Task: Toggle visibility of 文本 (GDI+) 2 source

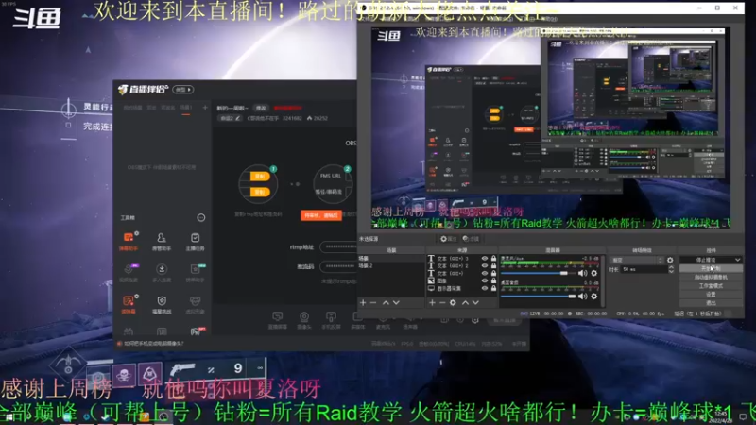Action: pos(485,266)
